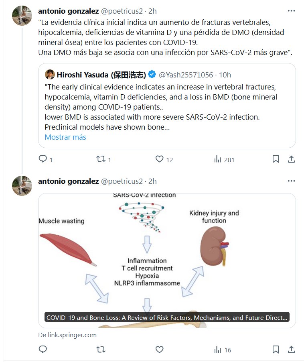View analytics showing 16 views
The height and width of the screenshot is (362, 304).
click(x=218, y=350)
